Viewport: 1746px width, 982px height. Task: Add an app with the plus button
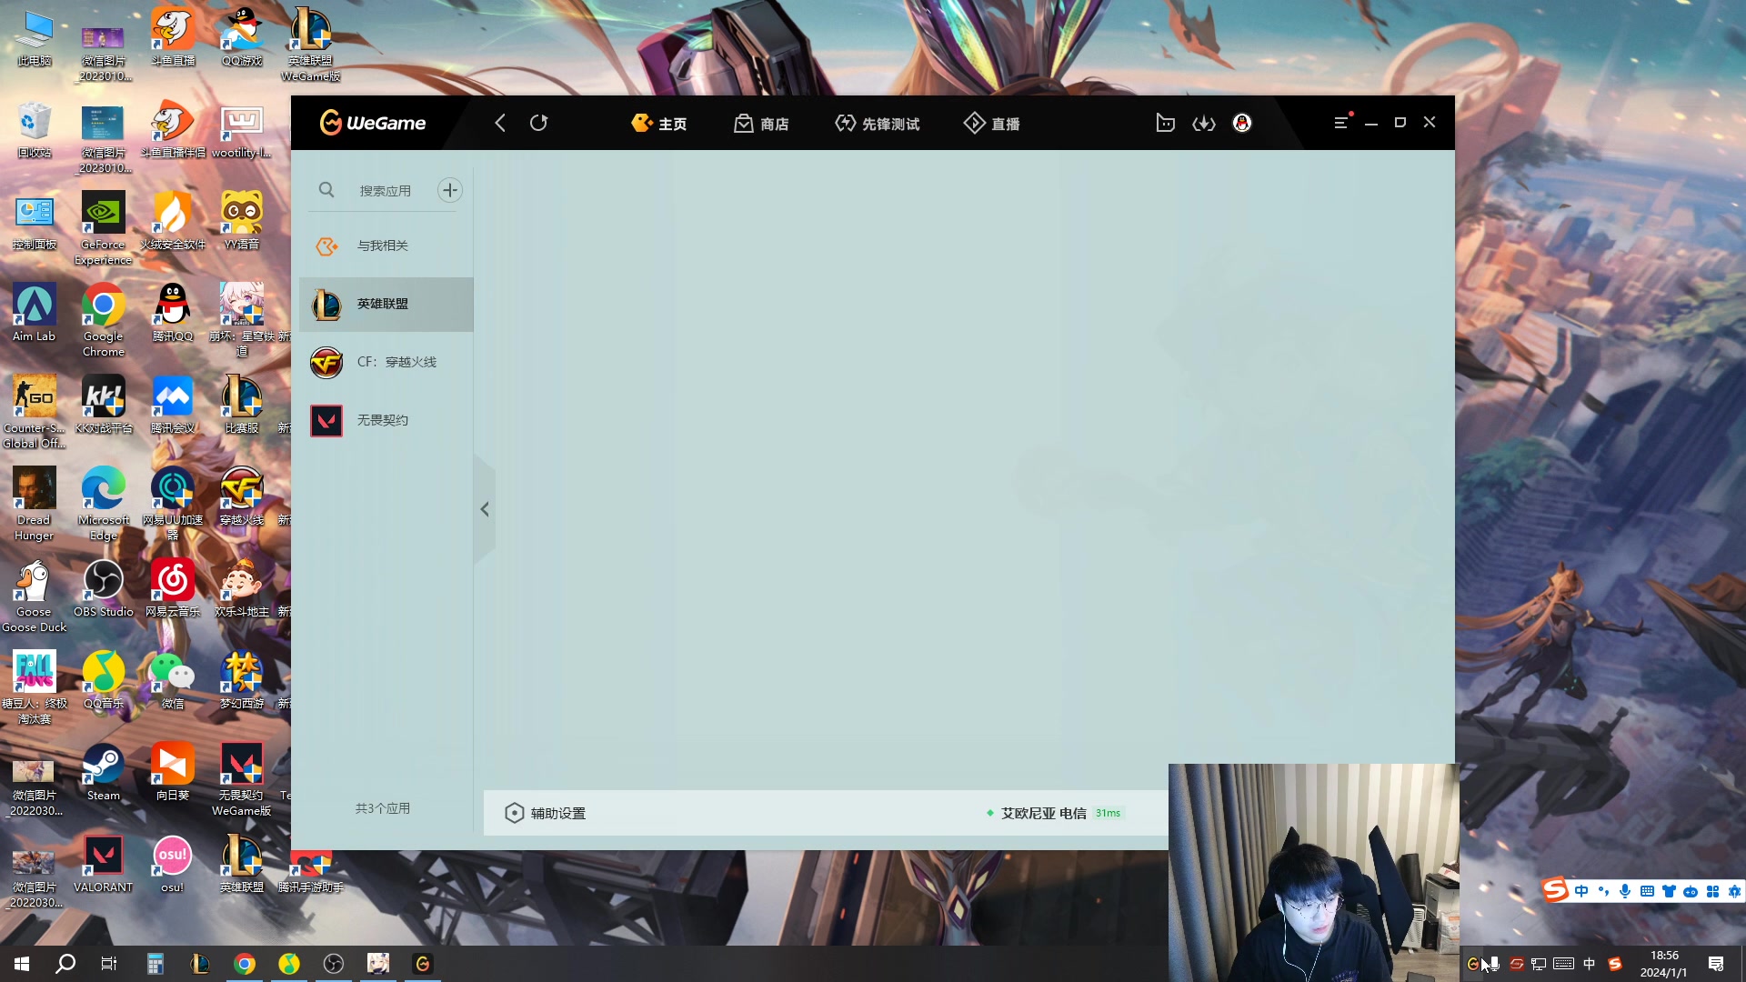pyautogui.click(x=450, y=190)
